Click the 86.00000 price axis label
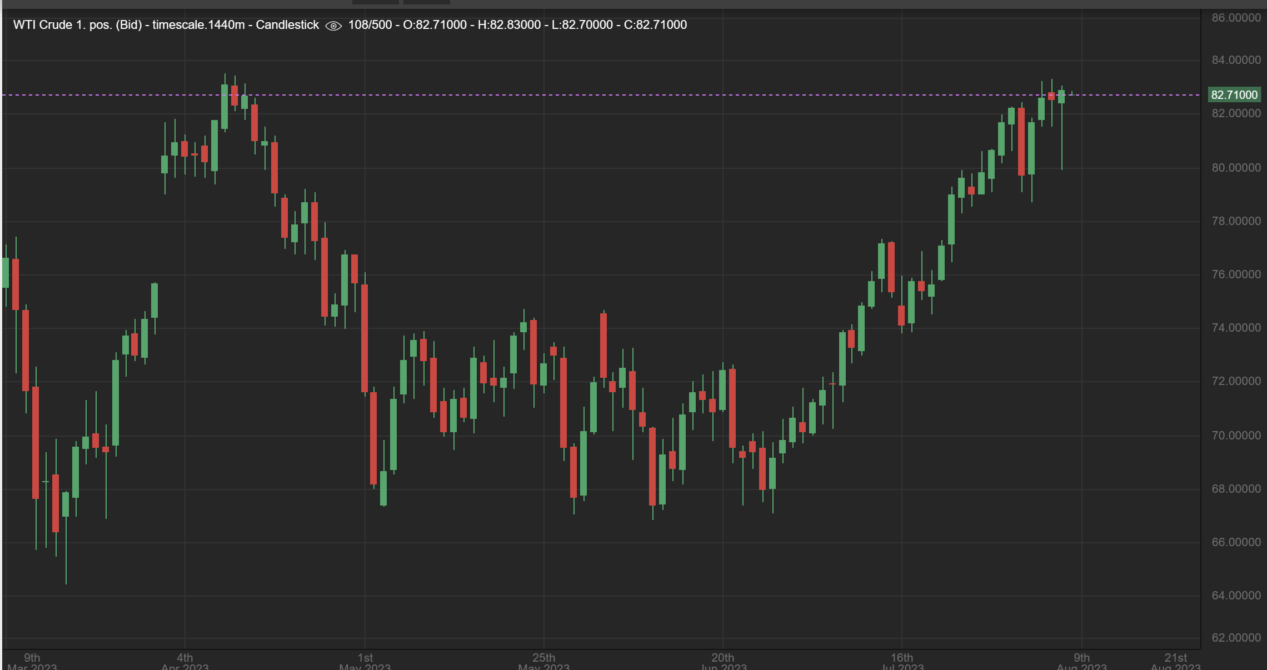Image resolution: width=1267 pixels, height=670 pixels. click(x=1236, y=18)
